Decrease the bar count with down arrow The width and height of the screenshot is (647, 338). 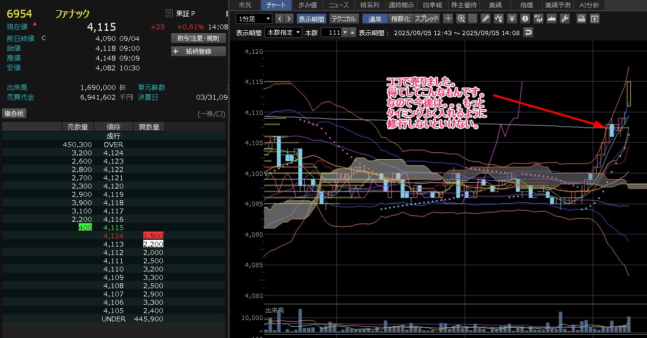(x=345, y=33)
